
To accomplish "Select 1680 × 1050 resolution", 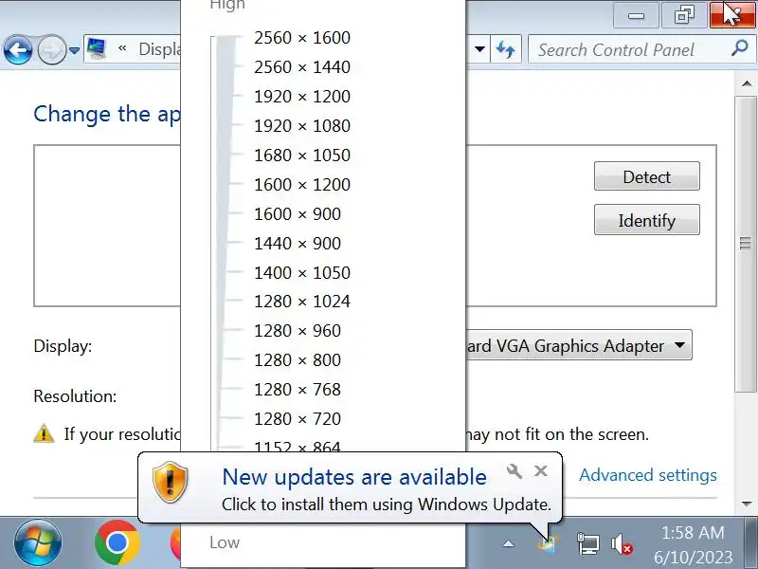I will coord(302,156).
